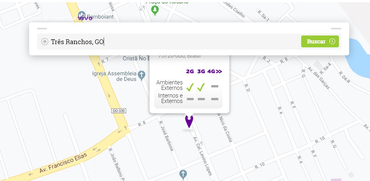The image size is (370, 181).
Task: Click the Vivo logo
Action: coord(85,18)
